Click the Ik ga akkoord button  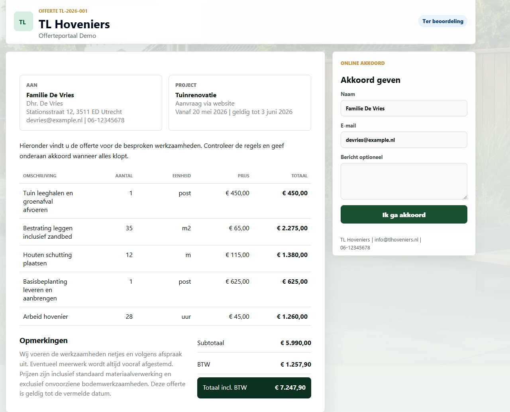coord(404,214)
